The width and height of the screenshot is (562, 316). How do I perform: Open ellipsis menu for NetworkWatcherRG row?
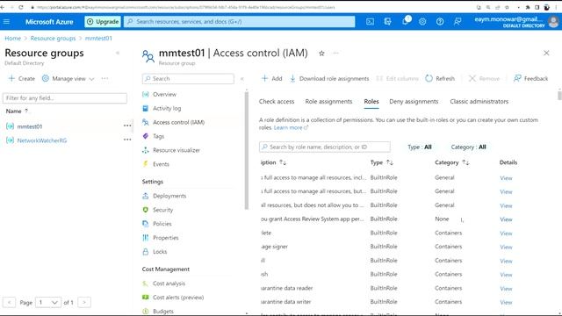click(127, 140)
